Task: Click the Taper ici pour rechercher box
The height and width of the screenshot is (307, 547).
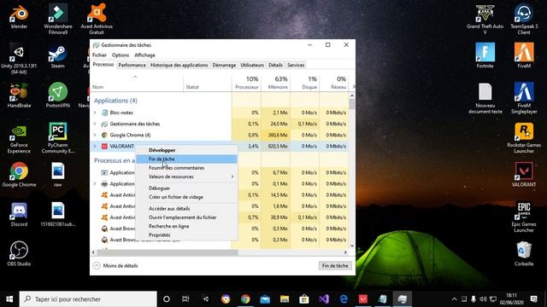Action: 88,299
